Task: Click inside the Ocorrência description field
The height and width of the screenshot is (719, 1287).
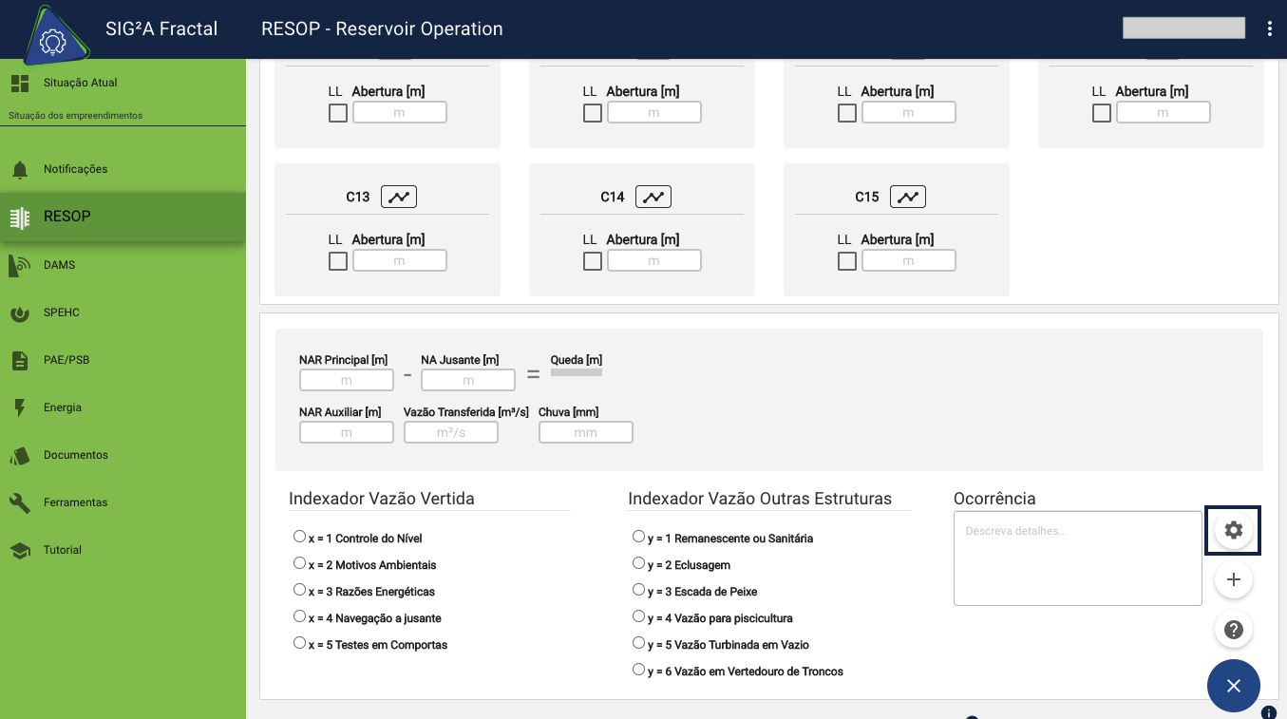Action: [x=1077, y=558]
